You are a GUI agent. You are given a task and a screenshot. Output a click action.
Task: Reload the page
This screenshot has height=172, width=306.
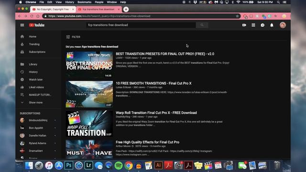[x=32, y=16]
